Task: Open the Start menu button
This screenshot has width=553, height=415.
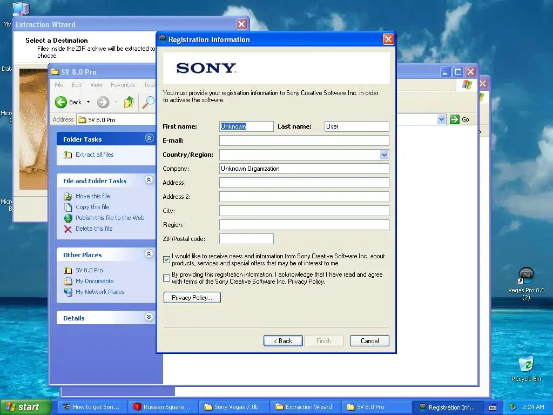Action: [25, 407]
